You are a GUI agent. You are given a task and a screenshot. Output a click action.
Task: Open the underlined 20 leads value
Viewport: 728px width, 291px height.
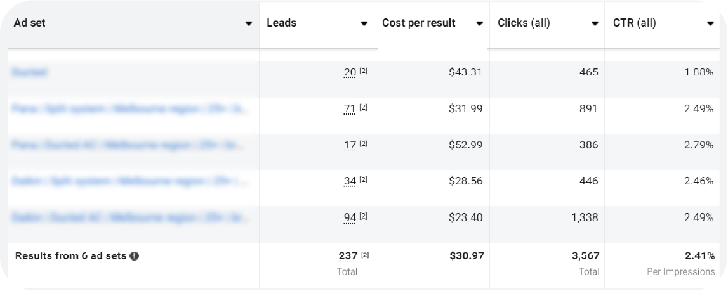click(350, 72)
